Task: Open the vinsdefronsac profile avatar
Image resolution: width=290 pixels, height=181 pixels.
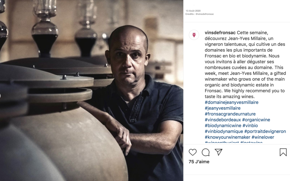Action: [x=194, y=35]
